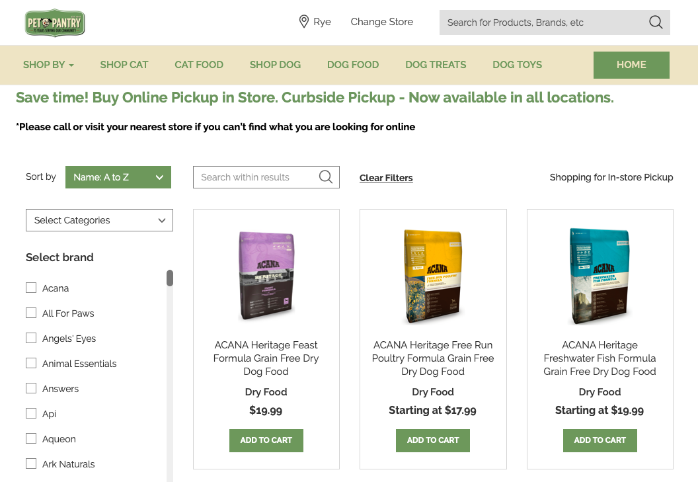Click the Pet Pantry logo
The image size is (698, 482).
(x=55, y=22)
